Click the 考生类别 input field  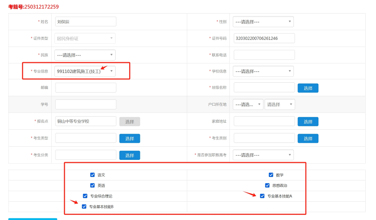click(x=264, y=138)
